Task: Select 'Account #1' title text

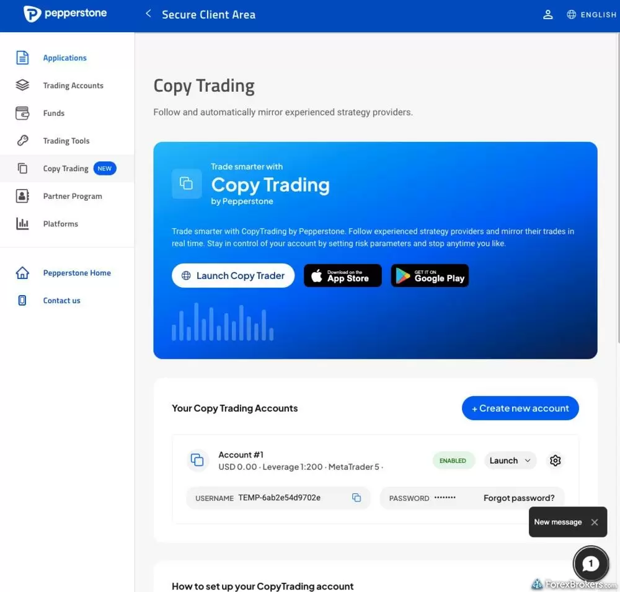Action: click(241, 455)
